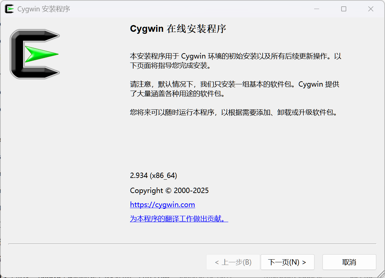Close the Cygwin setup window
The image size is (385, 278).
tap(371, 9)
